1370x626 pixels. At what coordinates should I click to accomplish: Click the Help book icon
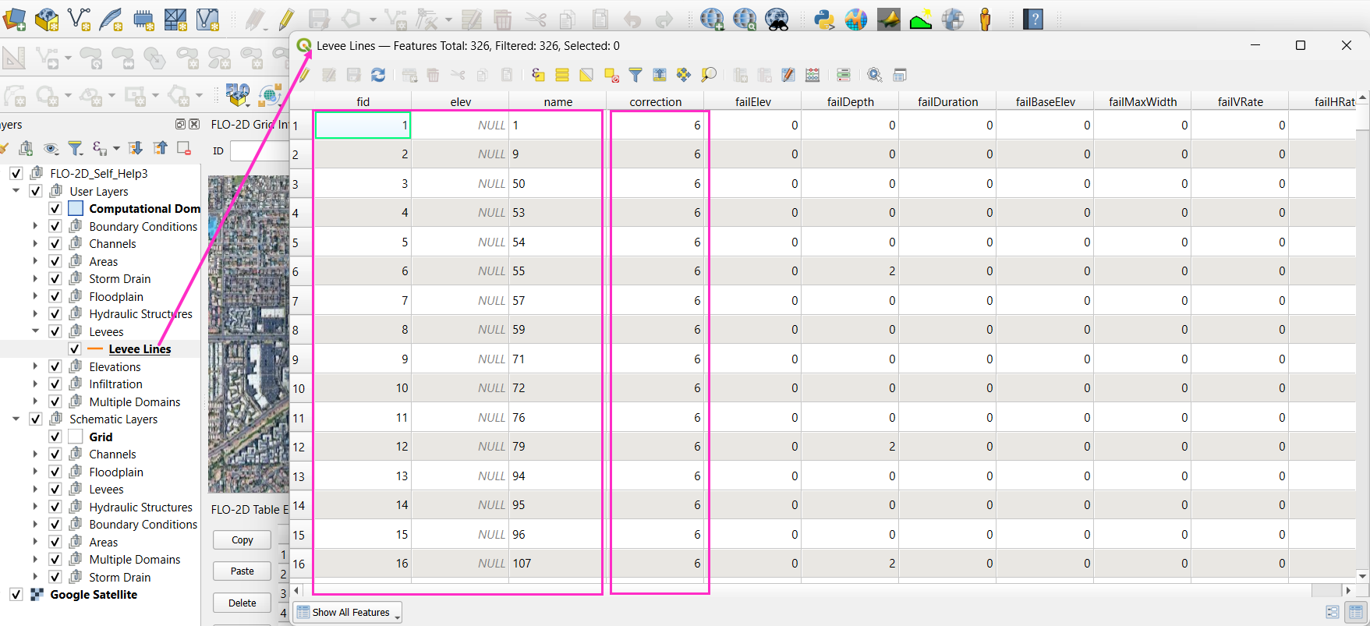tap(1033, 19)
